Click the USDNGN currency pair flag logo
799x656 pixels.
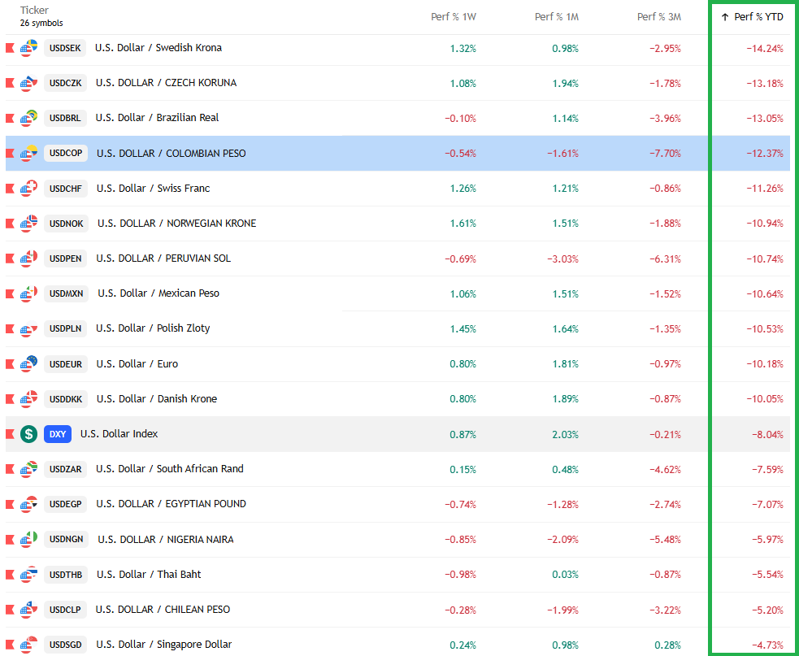click(x=29, y=539)
